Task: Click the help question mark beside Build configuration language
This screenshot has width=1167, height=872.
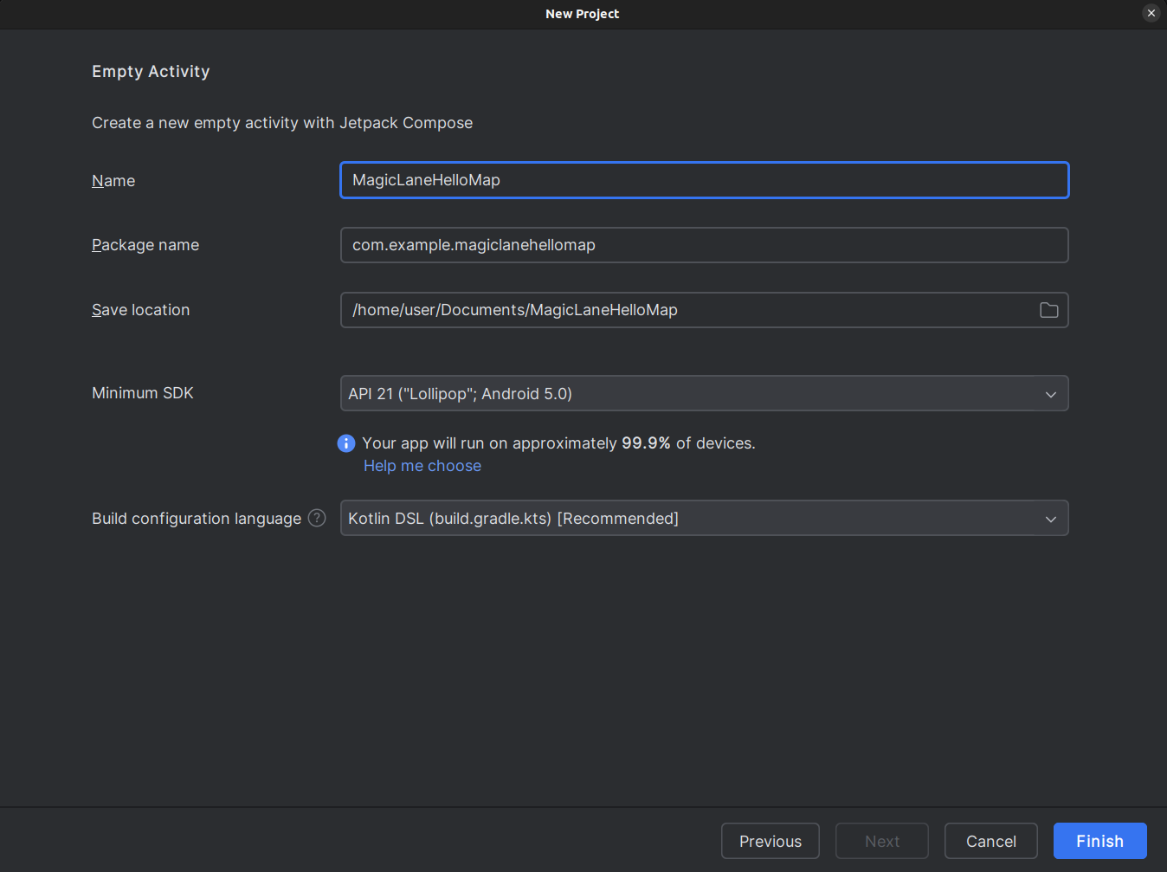Action: coord(317,518)
